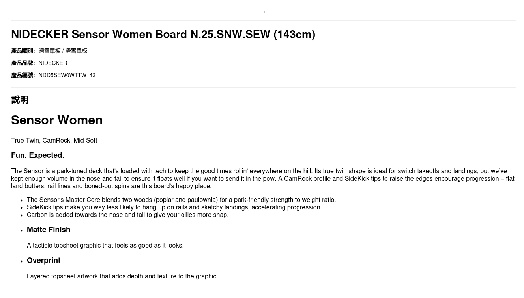
Task: Click the SideKick tips bullet point
Action: 174,207
